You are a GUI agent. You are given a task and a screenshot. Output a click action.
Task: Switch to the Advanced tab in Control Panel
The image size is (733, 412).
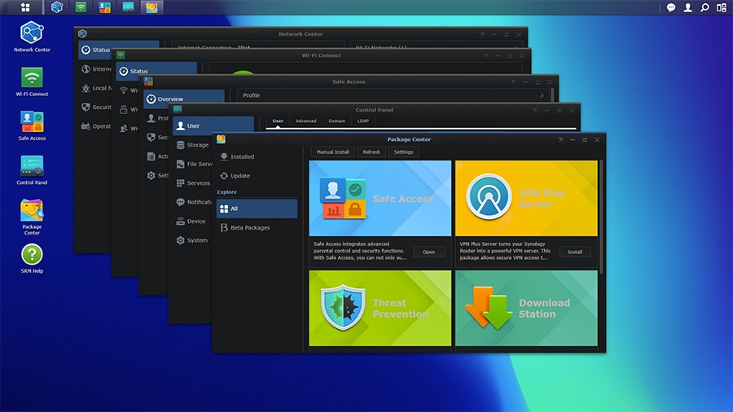(305, 121)
